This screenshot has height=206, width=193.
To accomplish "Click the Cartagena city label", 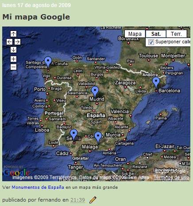I will click(x=124, y=143).
